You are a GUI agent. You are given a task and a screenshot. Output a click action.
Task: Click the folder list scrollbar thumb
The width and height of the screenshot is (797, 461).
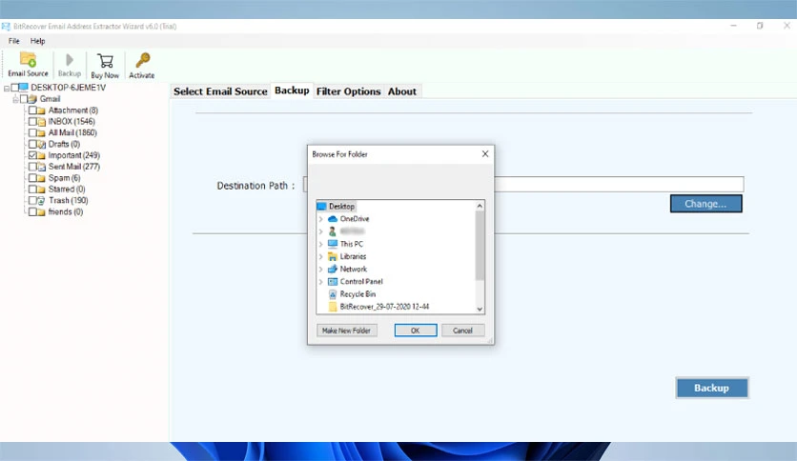point(480,246)
